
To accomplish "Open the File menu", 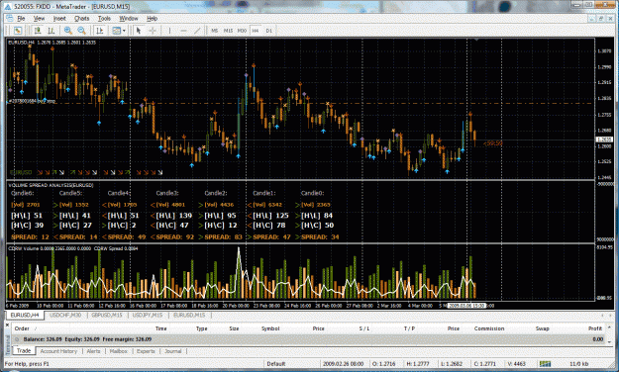I will pyautogui.click(x=21, y=18).
